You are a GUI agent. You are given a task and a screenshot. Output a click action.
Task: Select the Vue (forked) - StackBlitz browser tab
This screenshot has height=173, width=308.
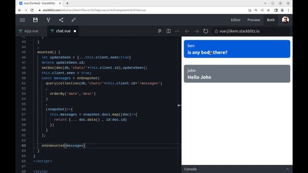coord(40,3)
